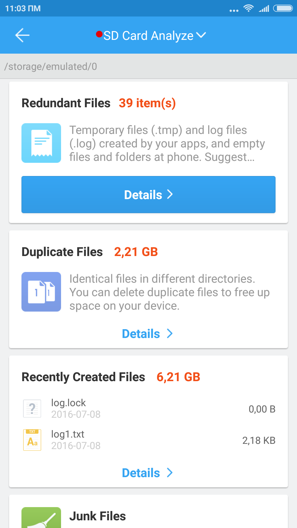Open the log1.txt file entry
Viewport: 297px width, 528px height.
(148, 440)
